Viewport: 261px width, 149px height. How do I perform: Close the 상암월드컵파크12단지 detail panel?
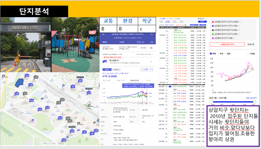pyautogui.click(x=151, y=34)
